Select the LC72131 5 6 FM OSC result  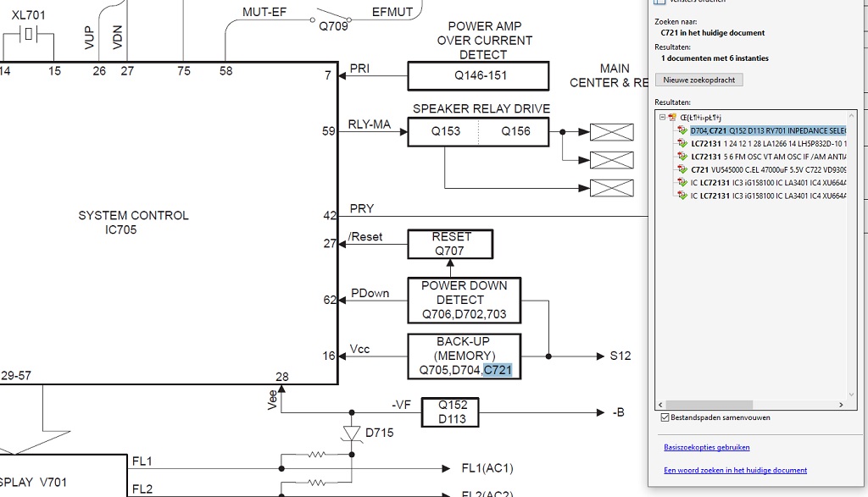(x=768, y=157)
